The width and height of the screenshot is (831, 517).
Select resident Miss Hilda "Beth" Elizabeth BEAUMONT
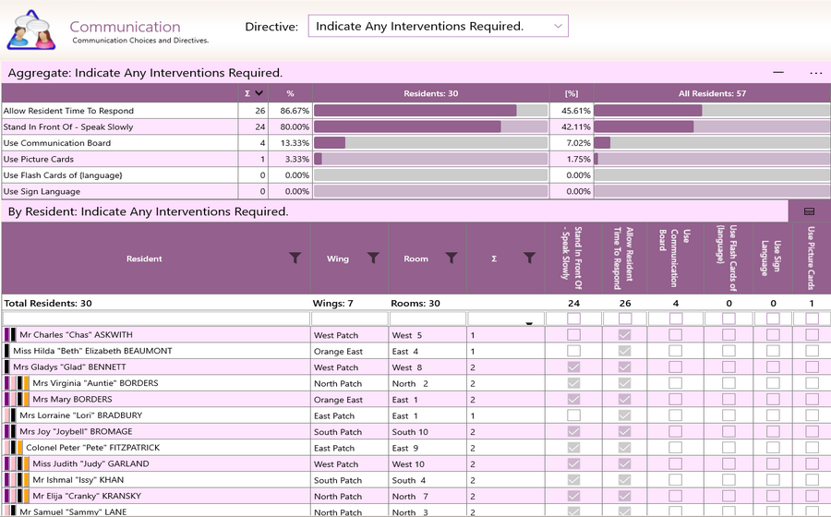92,351
